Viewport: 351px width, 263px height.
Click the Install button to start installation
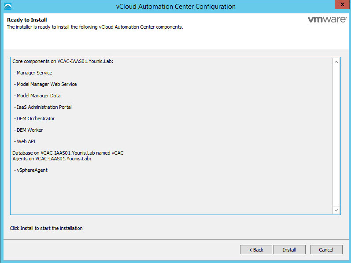click(x=289, y=250)
